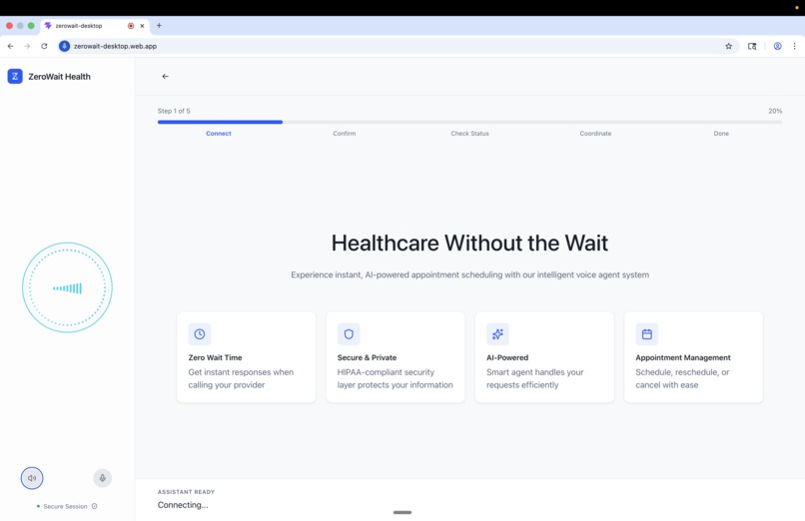Click the browser back arrow
The image size is (805, 521).
(10, 46)
